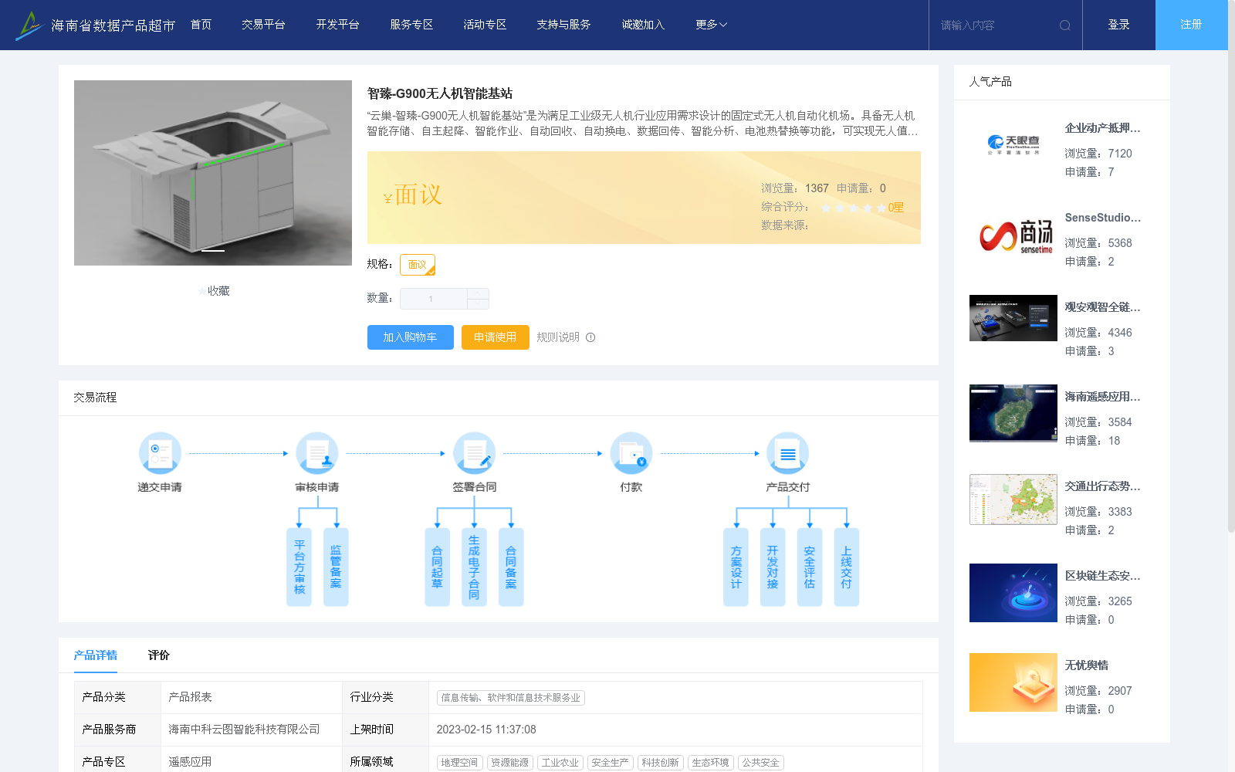Open 观安观智全链 product thumbnail

coord(1013,318)
